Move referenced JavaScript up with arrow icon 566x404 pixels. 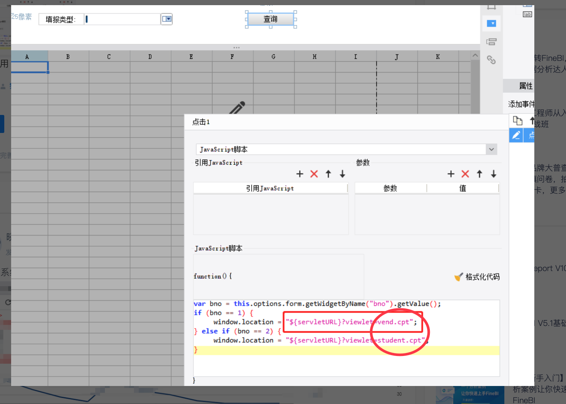(x=328, y=174)
